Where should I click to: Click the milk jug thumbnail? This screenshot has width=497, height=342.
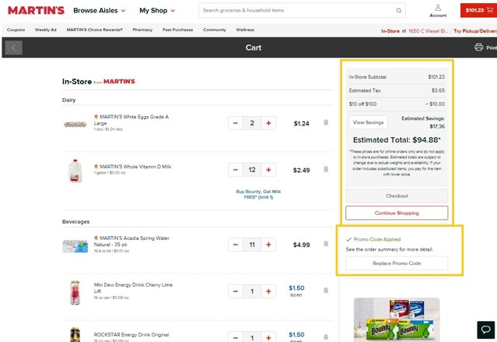[75, 171]
